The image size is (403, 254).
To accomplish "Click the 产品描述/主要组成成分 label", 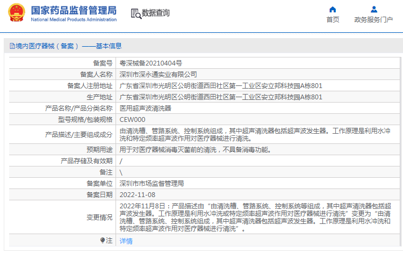I will point(79,135).
